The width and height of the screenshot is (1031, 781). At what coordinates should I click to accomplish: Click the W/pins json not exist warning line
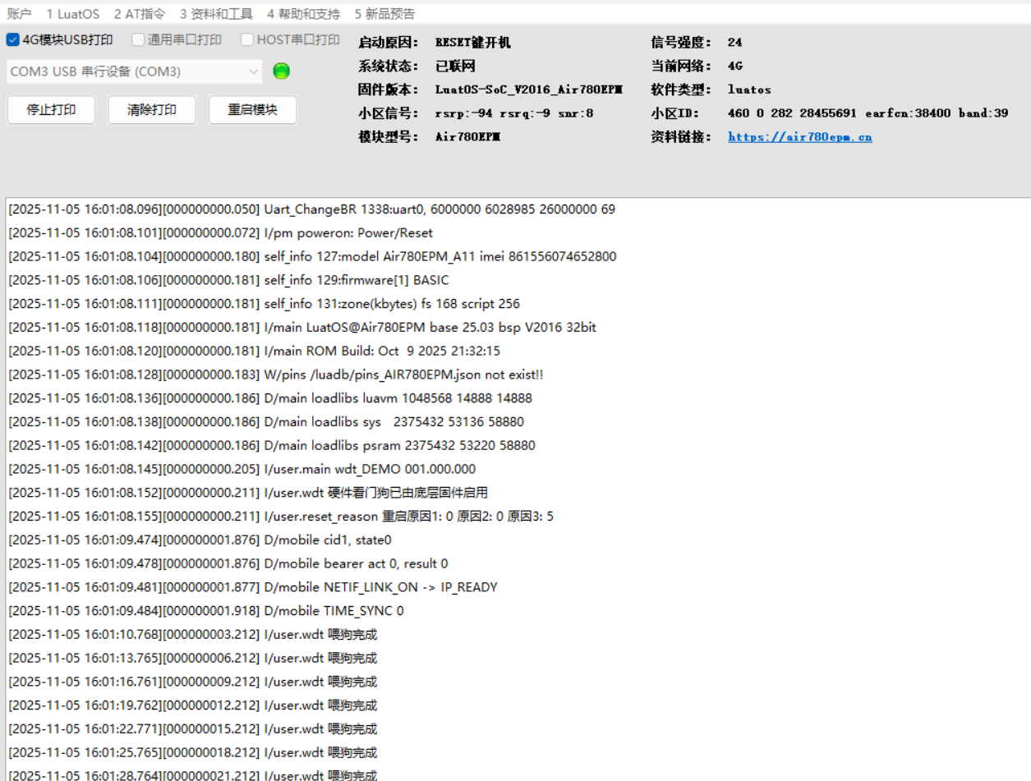[276, 374]
